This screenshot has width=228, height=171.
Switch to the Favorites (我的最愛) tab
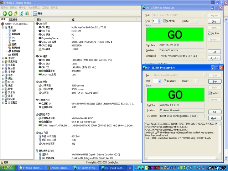[13, 19]
